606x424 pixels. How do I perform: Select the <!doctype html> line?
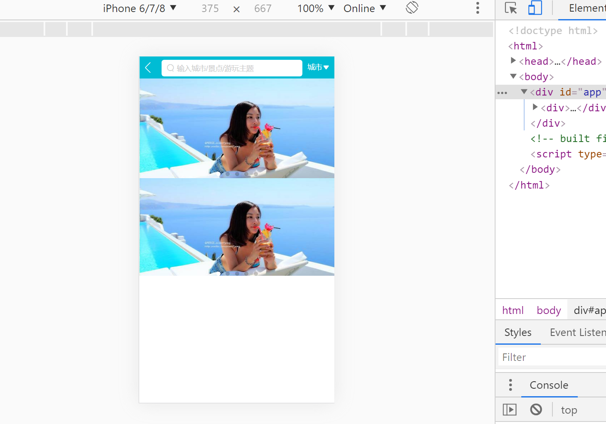point(553,31)
